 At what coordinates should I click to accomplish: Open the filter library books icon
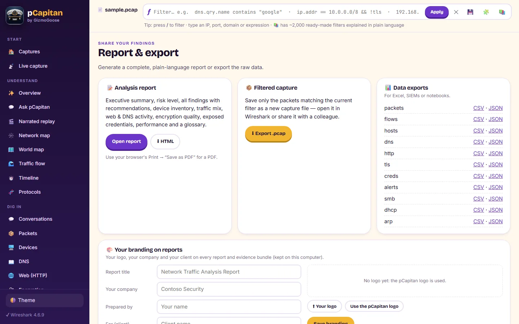502,12
